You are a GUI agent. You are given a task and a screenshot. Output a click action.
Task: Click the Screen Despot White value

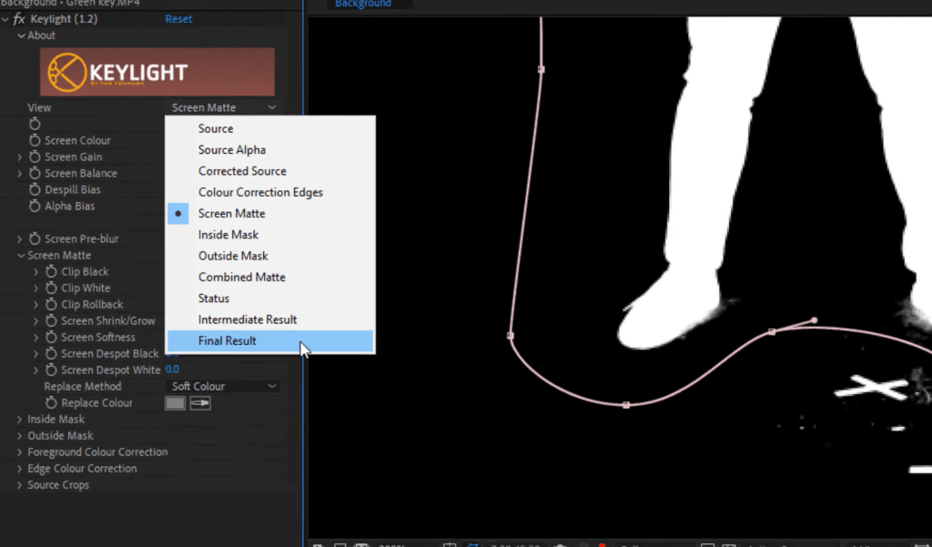172,370
